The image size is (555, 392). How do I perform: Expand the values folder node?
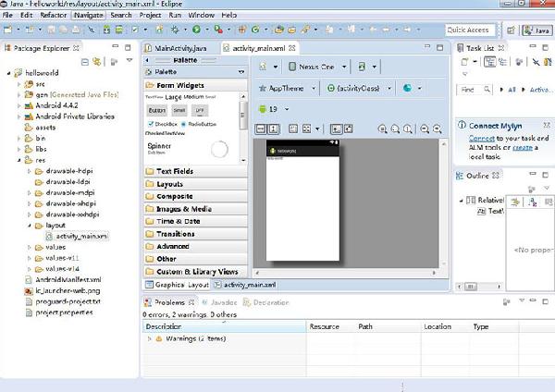30,247
